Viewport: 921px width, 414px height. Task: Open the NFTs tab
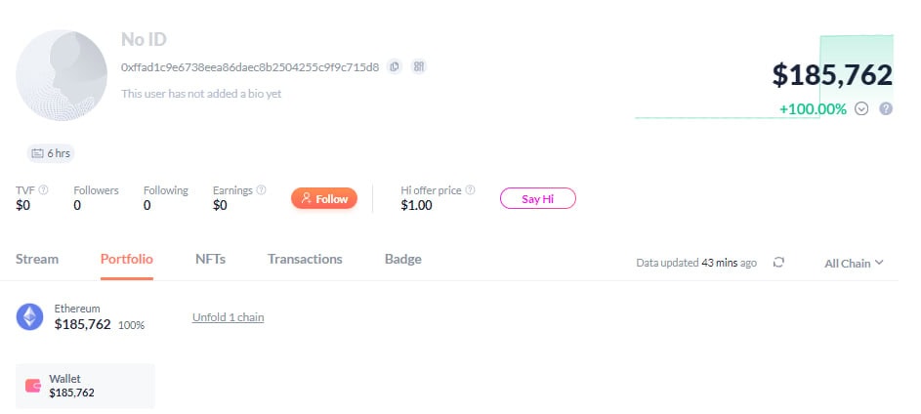(210, 259)
